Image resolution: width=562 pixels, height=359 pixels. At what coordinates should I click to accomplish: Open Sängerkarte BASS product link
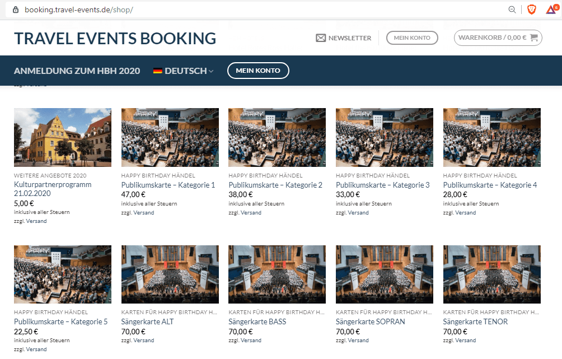point(257,321)
